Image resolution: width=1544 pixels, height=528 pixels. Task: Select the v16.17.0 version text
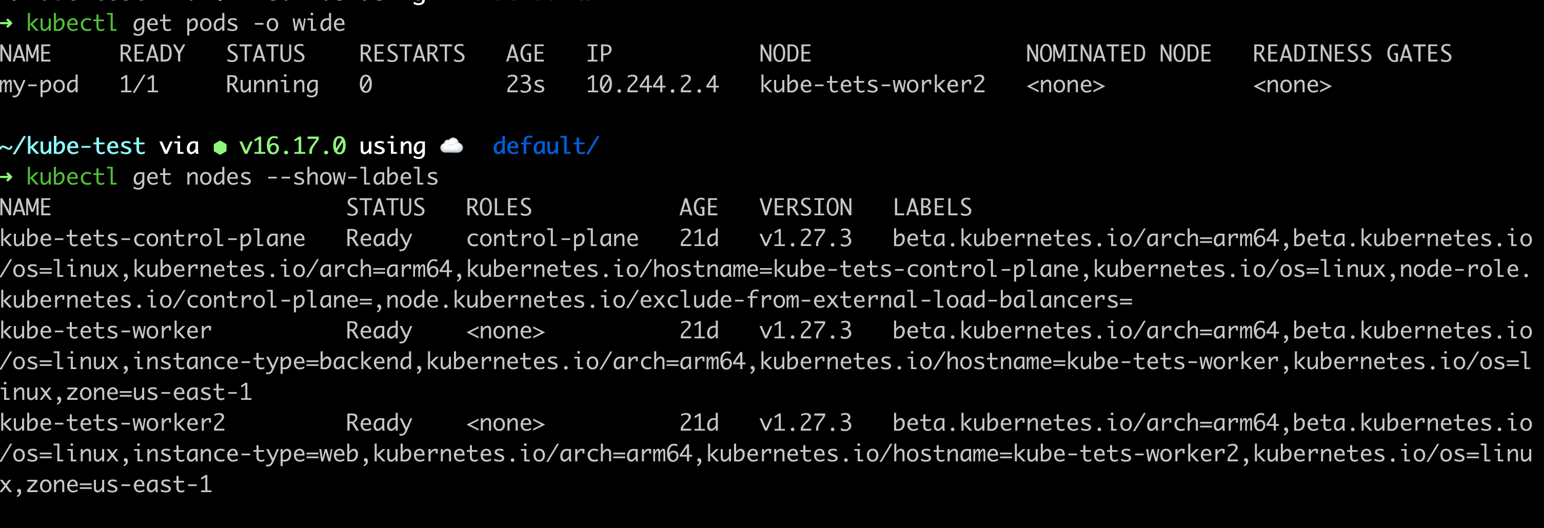pyautogui.click(x=292, y=146)
